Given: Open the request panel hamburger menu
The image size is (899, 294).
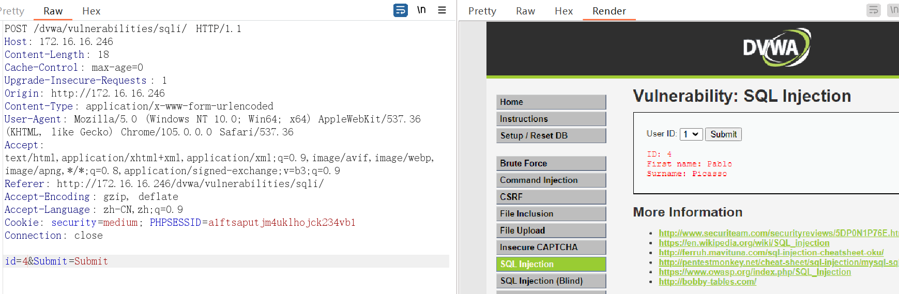Looking at the screenshot, I should (442, 10).
